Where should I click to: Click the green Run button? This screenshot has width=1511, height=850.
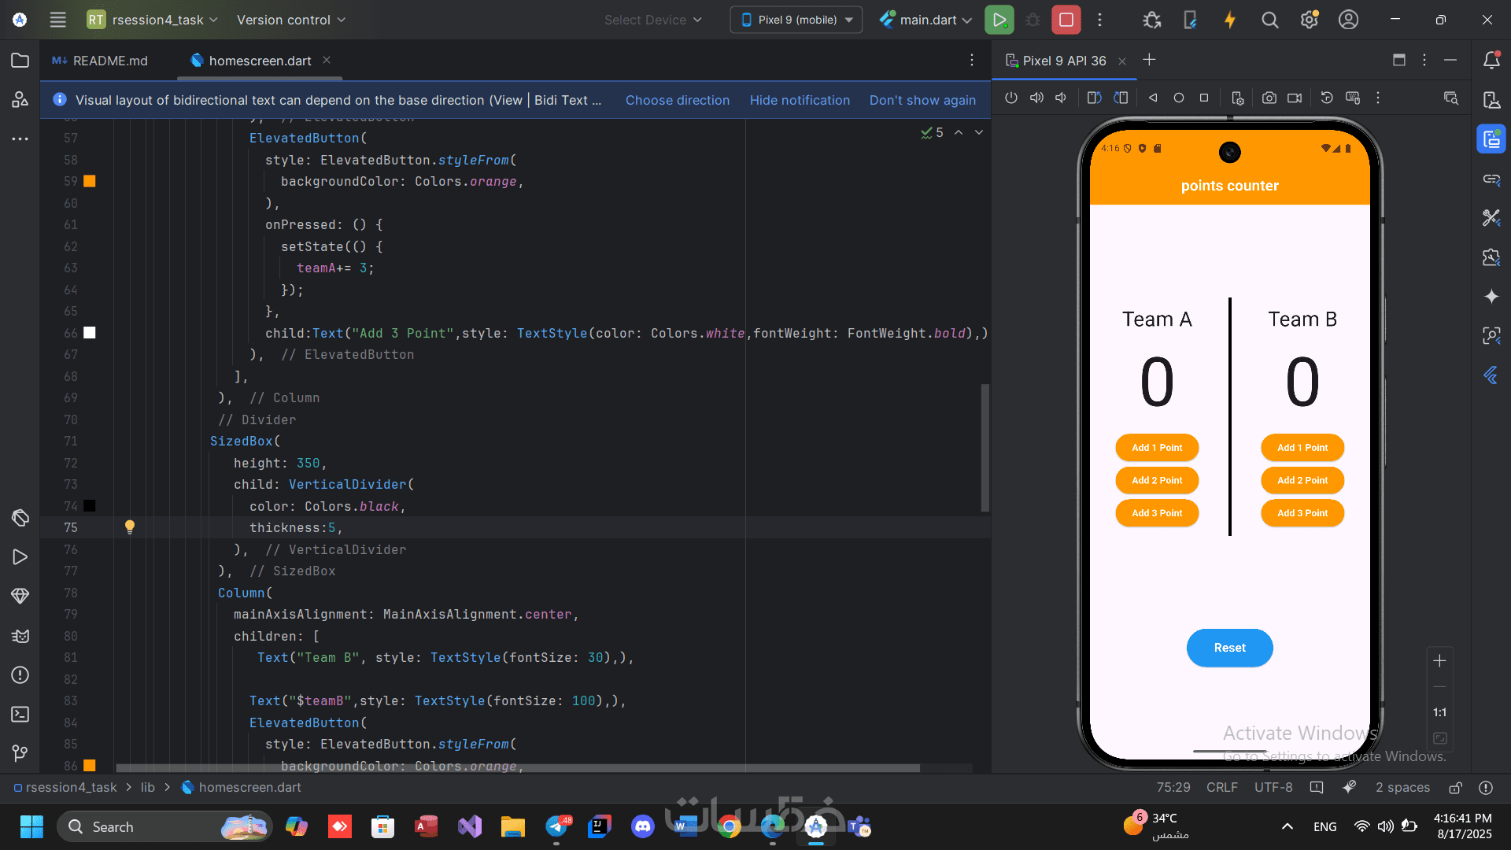tap(999, 20)
